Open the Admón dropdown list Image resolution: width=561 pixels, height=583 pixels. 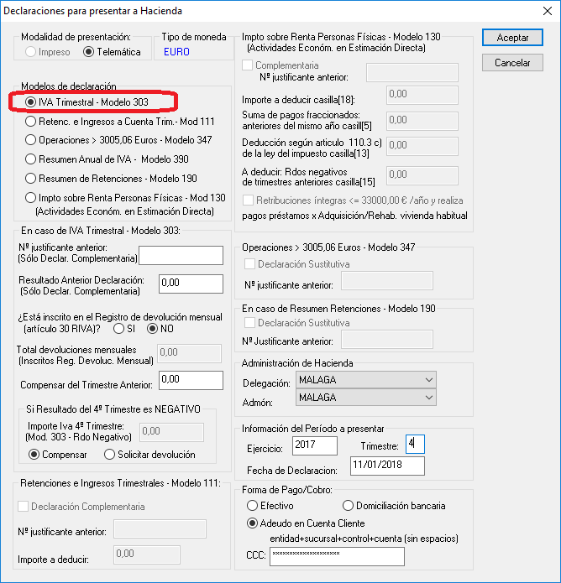click(x=366, y=398)
